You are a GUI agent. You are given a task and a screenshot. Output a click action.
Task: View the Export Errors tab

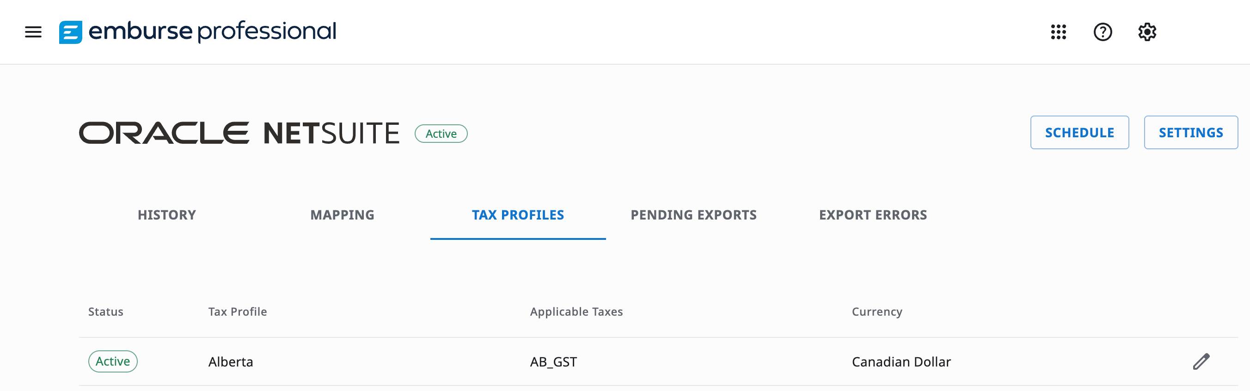872,215
